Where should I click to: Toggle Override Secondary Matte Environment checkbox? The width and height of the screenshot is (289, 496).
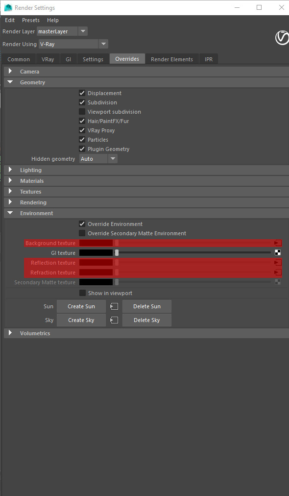(82, 233)
